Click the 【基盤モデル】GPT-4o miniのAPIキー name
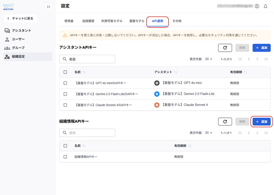Screen dimensions: 274x195 [100, 83]
